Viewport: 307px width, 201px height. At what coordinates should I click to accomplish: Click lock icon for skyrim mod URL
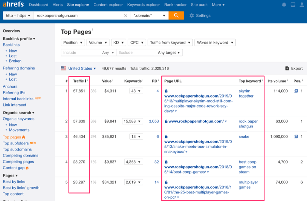point(166,91)
